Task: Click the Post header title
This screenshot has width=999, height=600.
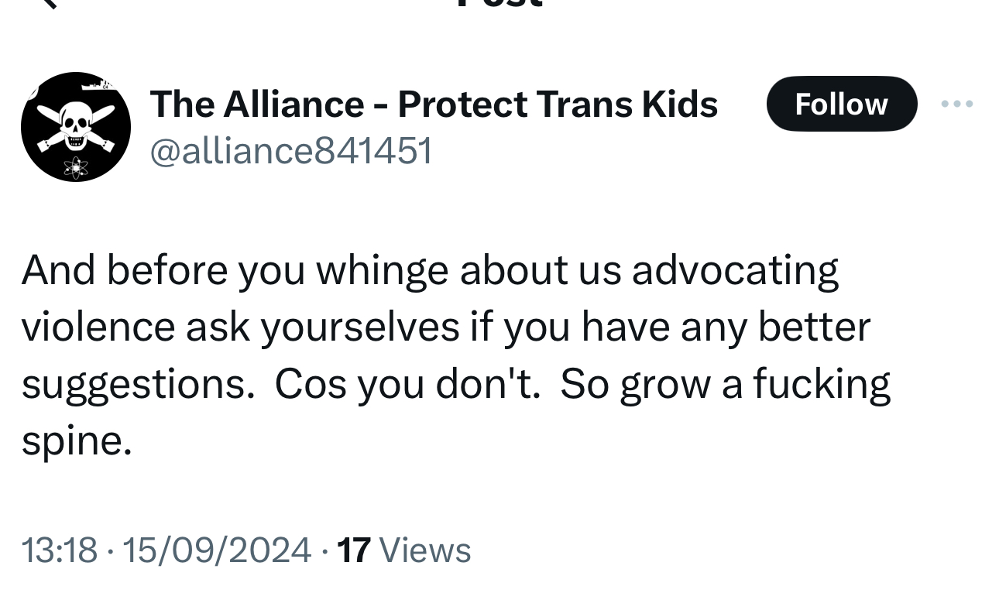Action: 499,3
